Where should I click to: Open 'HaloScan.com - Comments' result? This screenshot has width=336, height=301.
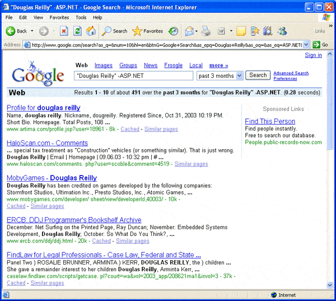point(47,143)
